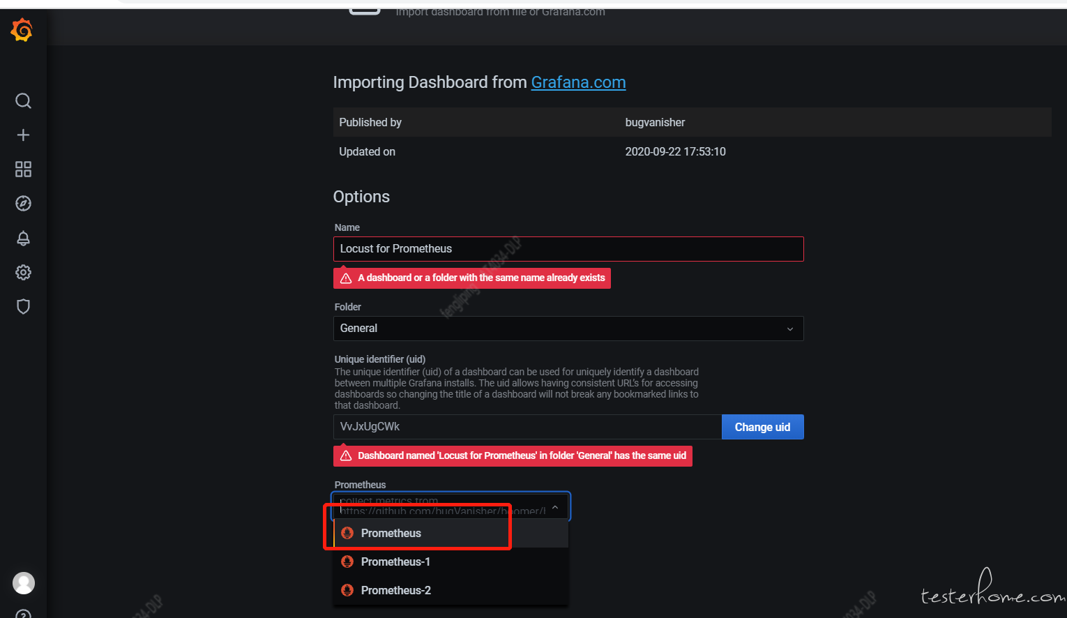Click the Updated on label
This screenshot has height=618, width=1067.
(367, 152)
